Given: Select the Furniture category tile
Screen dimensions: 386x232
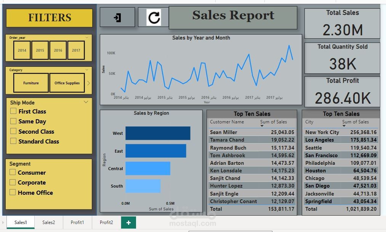Looking at the screenshot, I should (x=31, y=83).
